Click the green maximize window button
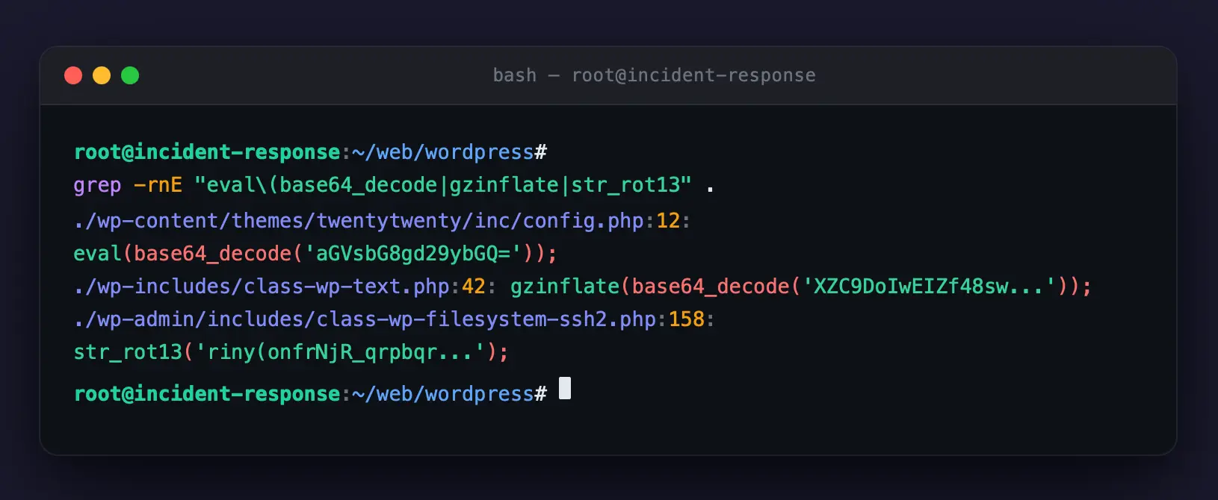Image resolution: width=1218 pixels, height=500 pixels. coord(130,75)
